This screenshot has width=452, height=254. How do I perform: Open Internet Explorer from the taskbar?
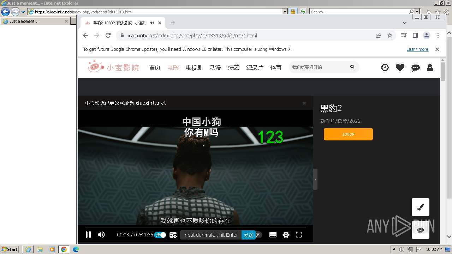[28, 249]
